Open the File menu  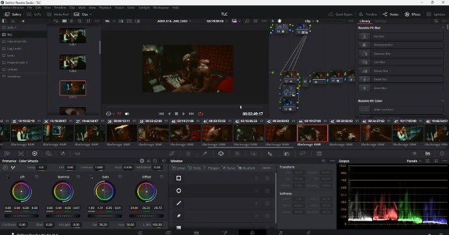click(29, 8)
